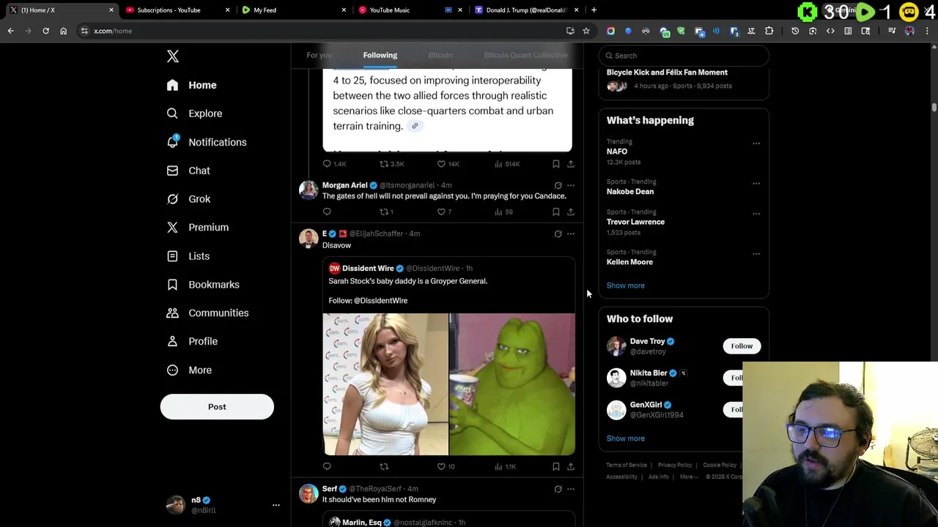The height and width of the screenshot is (527, 938).
Task: Click the browser reload button
Action: coord(45,31)
